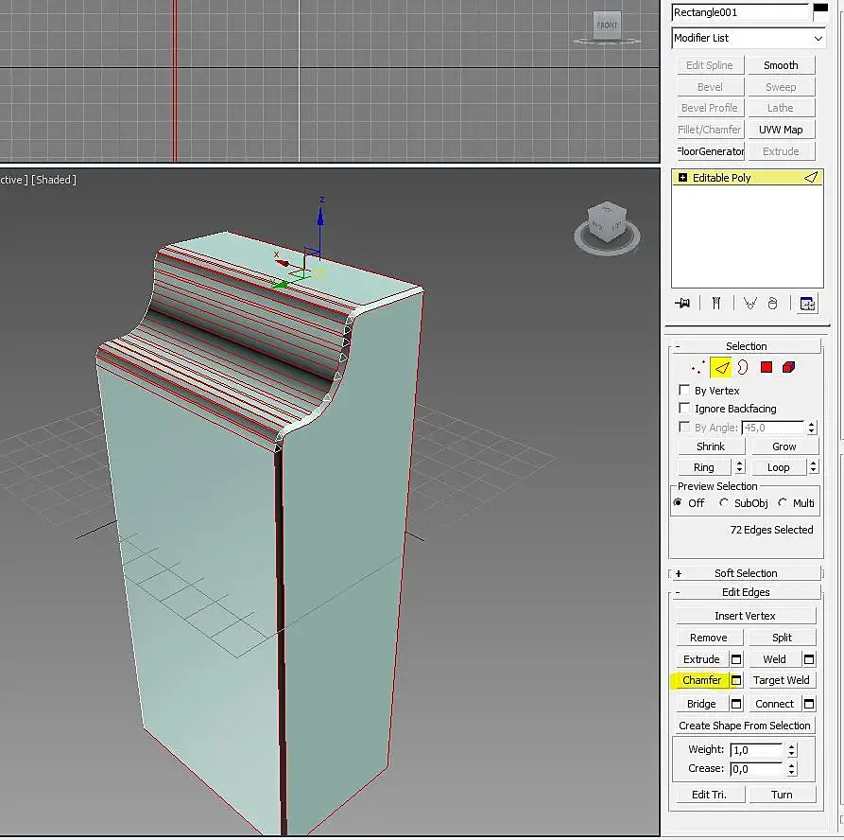Collapse the Edit Edges rollout
The width and height of the screenshot is (844, 840).
pyautogui.click(x=746, y=592)
